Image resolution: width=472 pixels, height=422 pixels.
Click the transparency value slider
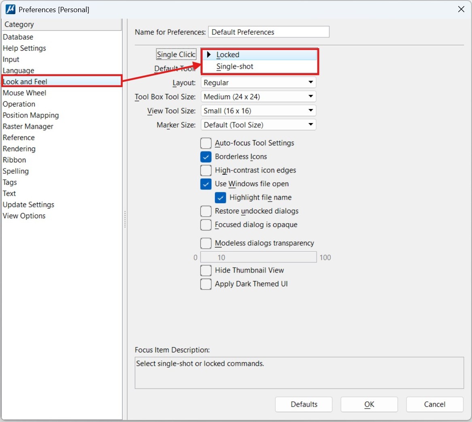259,257
